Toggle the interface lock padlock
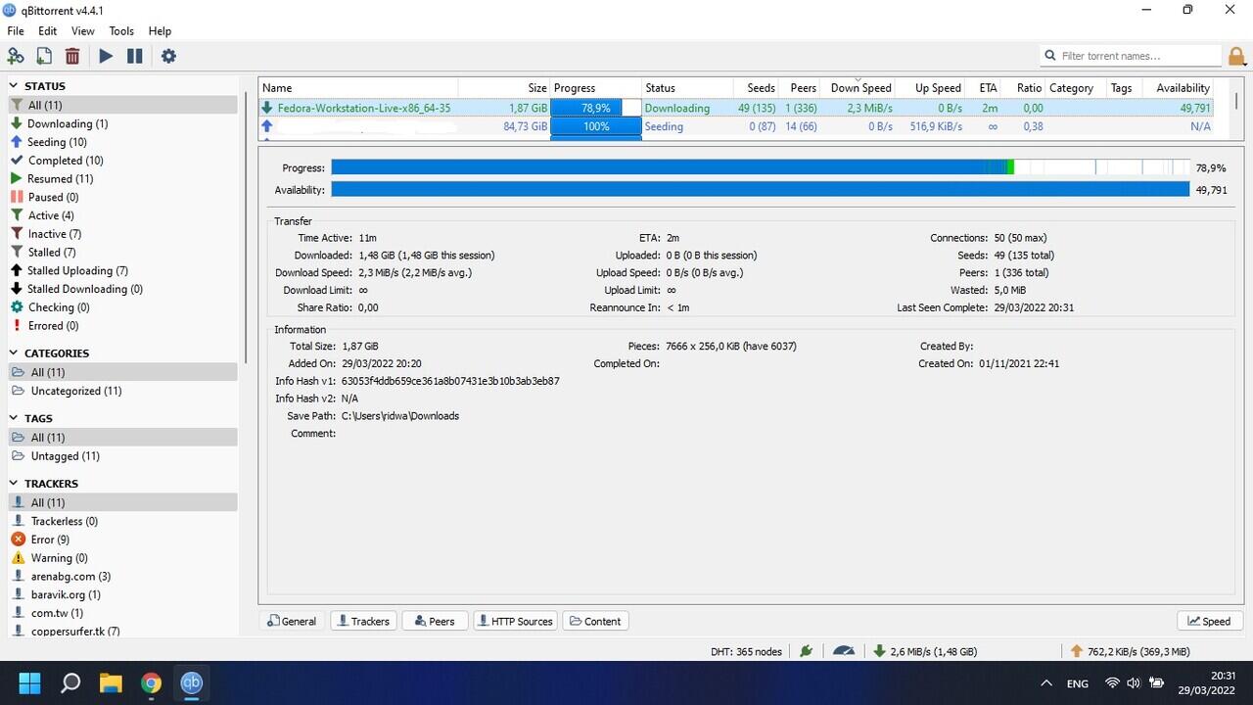The height and width of the screenshot is (705, 1253). 1236,56
